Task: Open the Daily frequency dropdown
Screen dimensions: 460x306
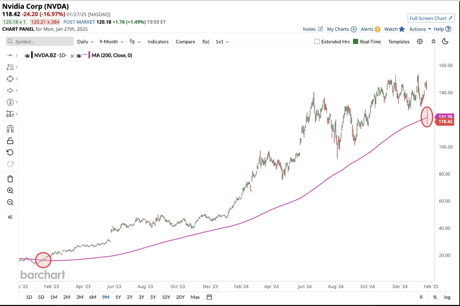Action: [85, 41]
